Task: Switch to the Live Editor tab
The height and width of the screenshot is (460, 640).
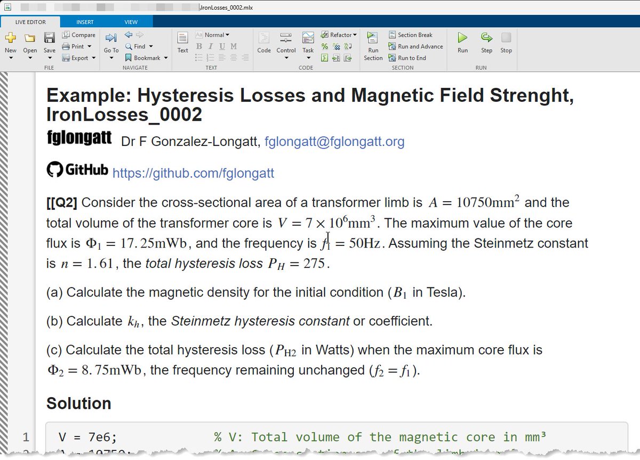Action: (x=30, y=22)
